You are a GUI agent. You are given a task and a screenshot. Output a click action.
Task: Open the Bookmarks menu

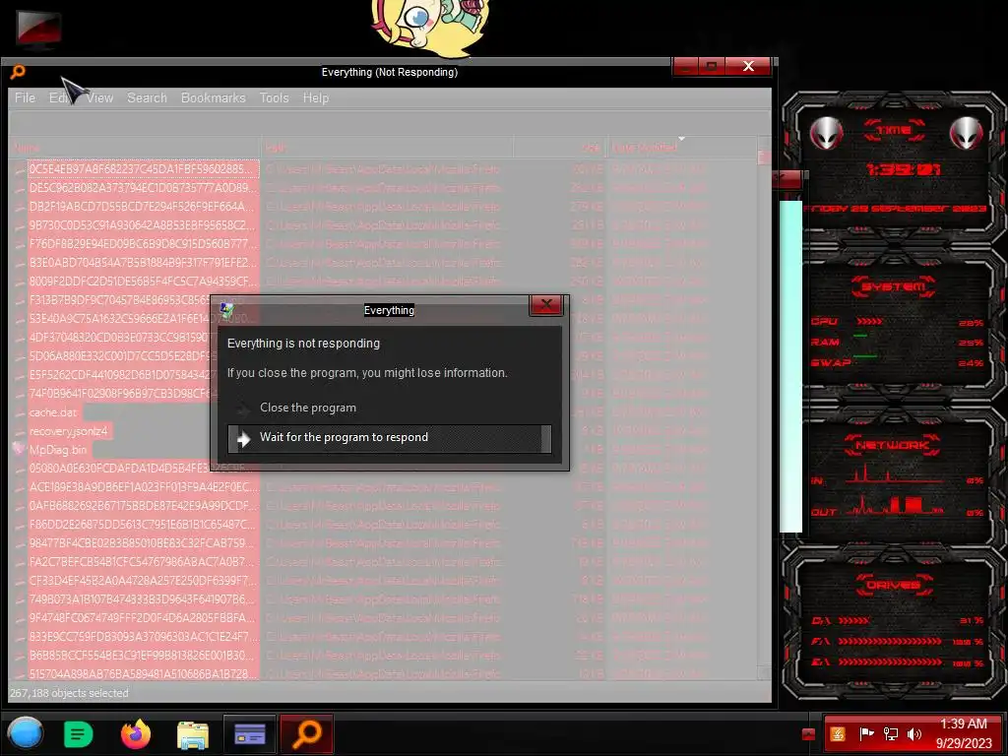[x=214, y=97]
